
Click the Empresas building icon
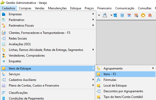tap(4, 14)
